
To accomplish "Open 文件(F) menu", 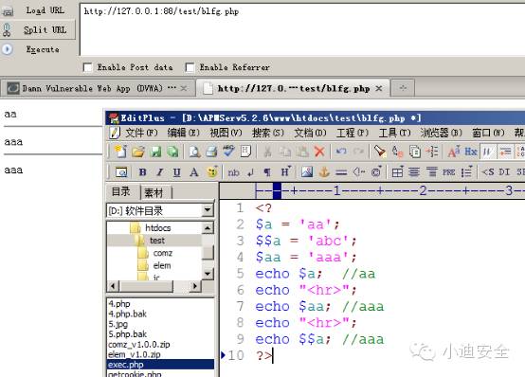I will [141, 133].
